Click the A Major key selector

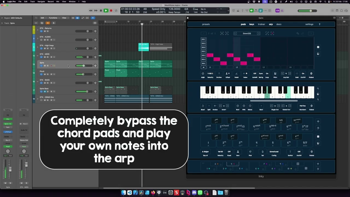point(205,152)
